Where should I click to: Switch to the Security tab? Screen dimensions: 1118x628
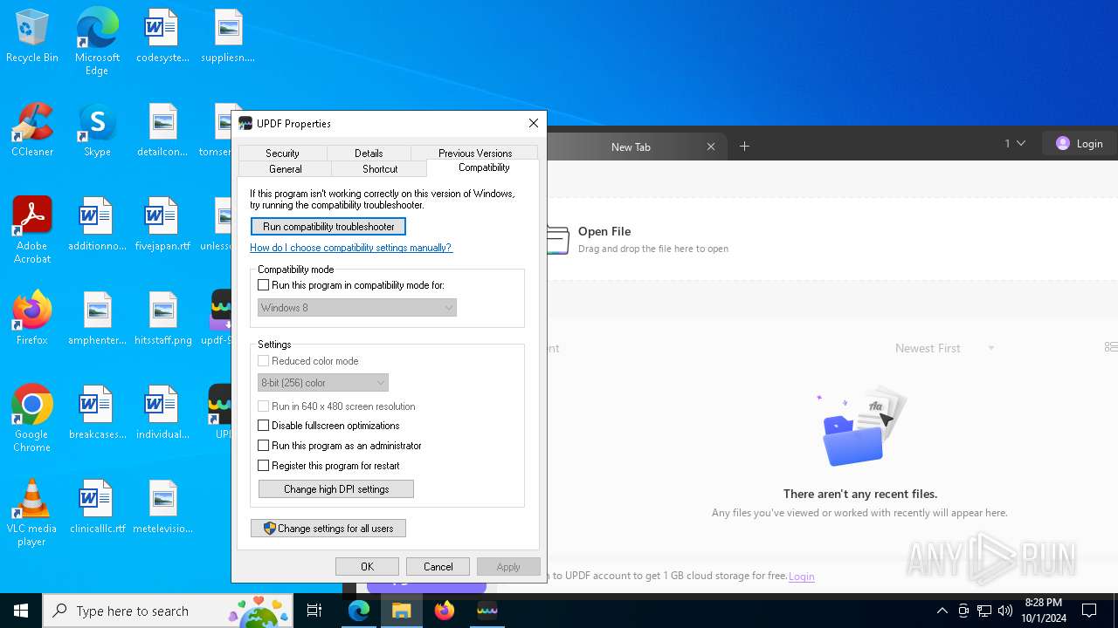(282, 154)
